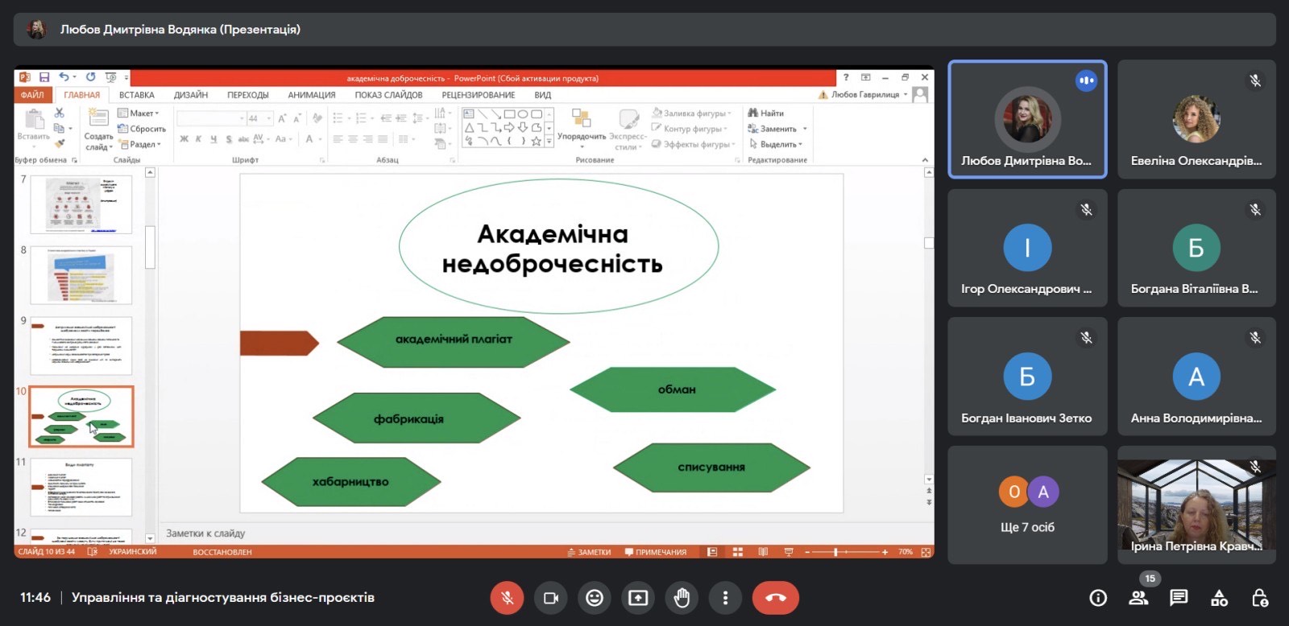Leave the call with red button
This screenshot has width=1289, height=626.
coord(775,598)
